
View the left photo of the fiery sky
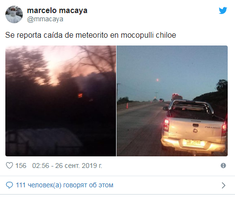click(x=61, y=101)
